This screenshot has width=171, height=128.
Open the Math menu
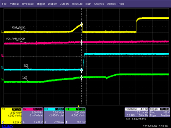click(x=88, y=4)
